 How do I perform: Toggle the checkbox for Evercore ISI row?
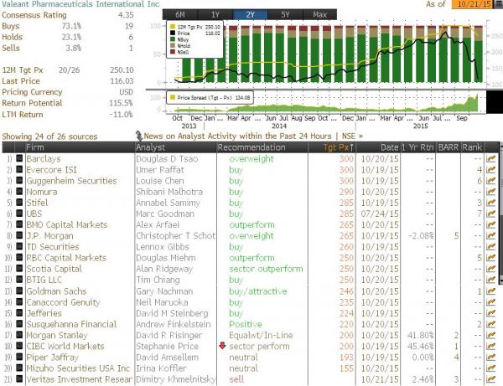pyautogui.click(x=19, y=169)
